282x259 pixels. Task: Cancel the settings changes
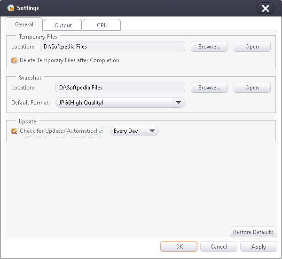[x=219, y=246]
